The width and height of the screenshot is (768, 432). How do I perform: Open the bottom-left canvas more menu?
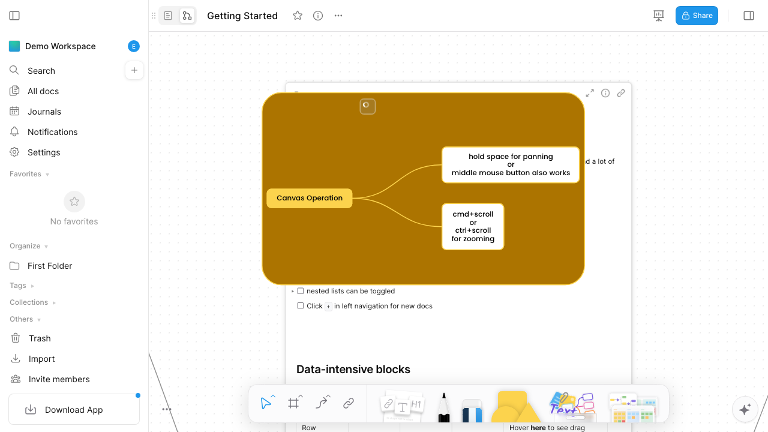167,409
